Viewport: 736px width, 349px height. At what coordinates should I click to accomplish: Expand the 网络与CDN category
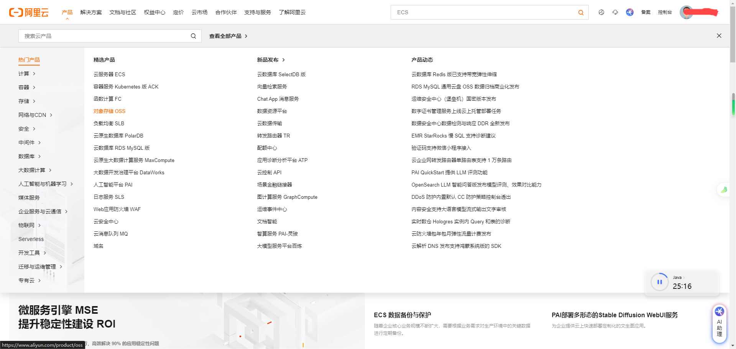[35, 115]
